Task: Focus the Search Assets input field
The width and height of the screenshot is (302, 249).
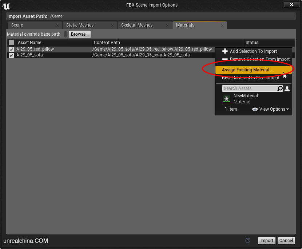Action: click(249, 88)
